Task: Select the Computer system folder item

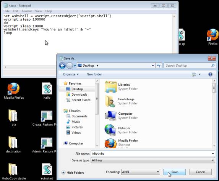Action: (121, 116)
